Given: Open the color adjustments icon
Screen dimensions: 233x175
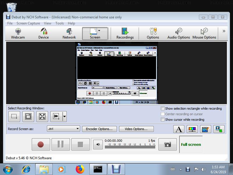Looking at the screenshot, I should [192, 129].
